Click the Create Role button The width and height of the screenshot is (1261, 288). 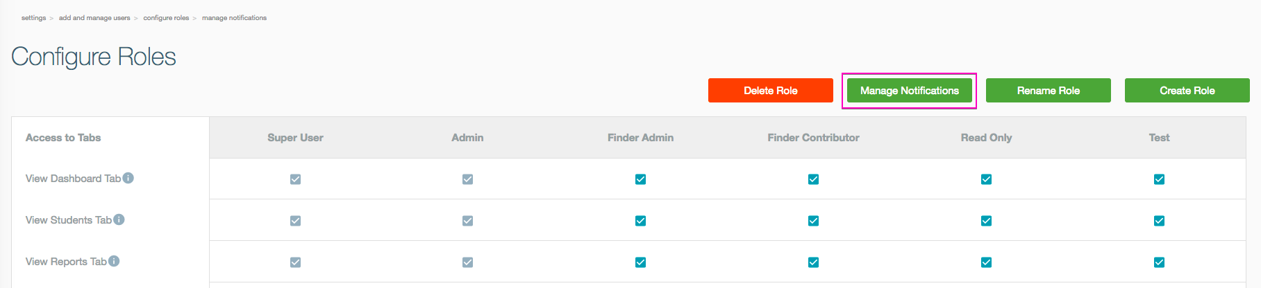coord(1187,91)
